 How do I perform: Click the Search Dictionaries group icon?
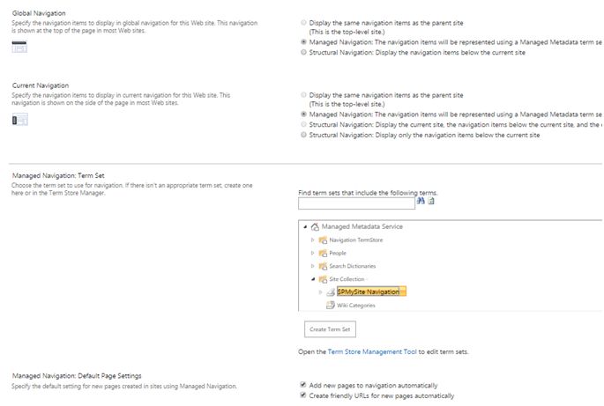(324, 266)
